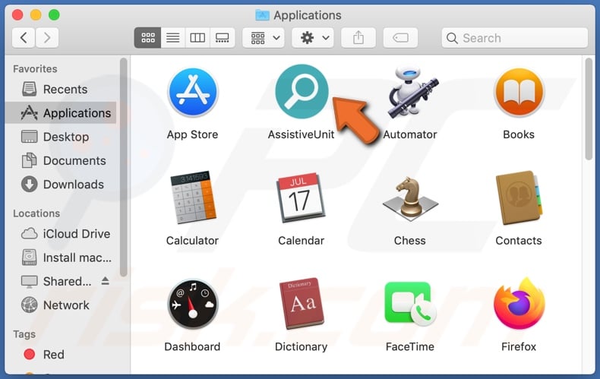Click the Automator name label
Screen dimensions: 600x379
tap(410, 134)
